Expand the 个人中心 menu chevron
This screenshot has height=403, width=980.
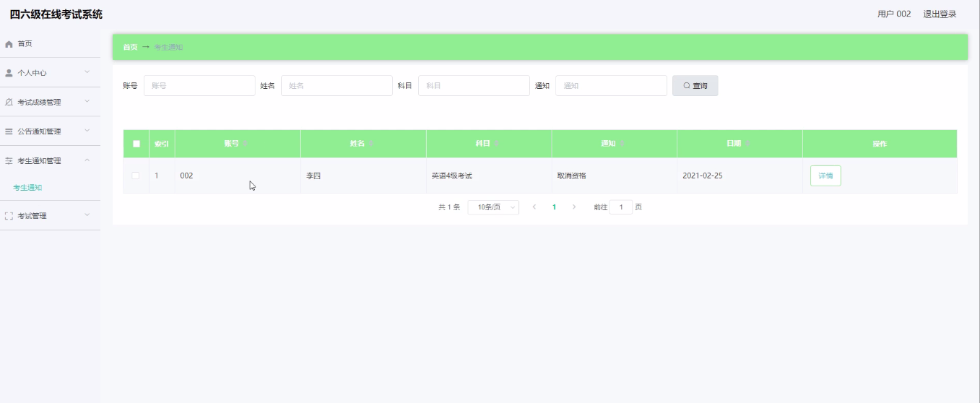(x=87, y=72)
